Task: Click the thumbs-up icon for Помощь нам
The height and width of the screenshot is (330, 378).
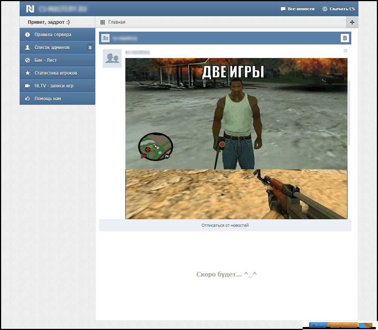Action: click(27, 98)
